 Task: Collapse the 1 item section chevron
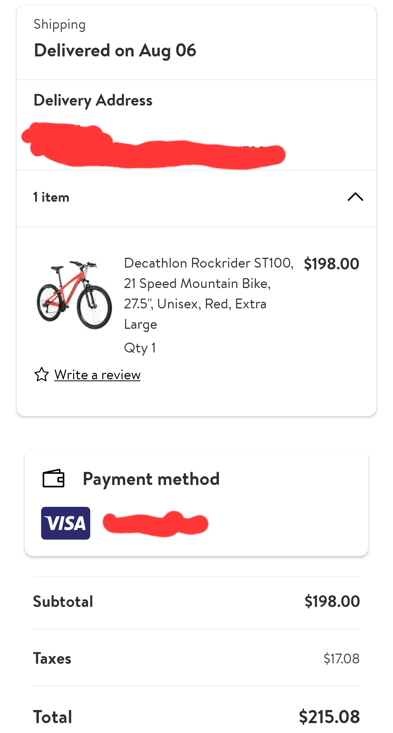[x=355, y=197]
